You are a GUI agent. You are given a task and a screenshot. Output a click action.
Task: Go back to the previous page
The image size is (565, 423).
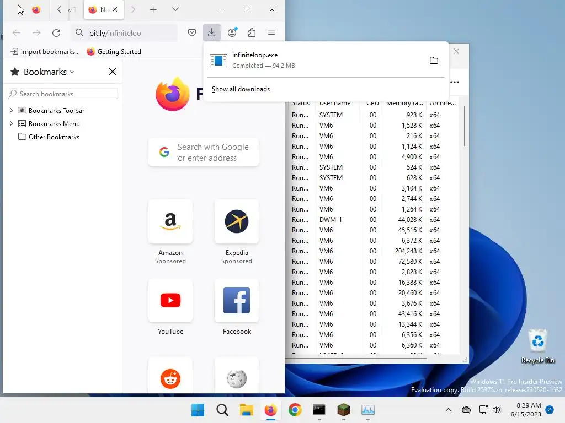[16, 33]
